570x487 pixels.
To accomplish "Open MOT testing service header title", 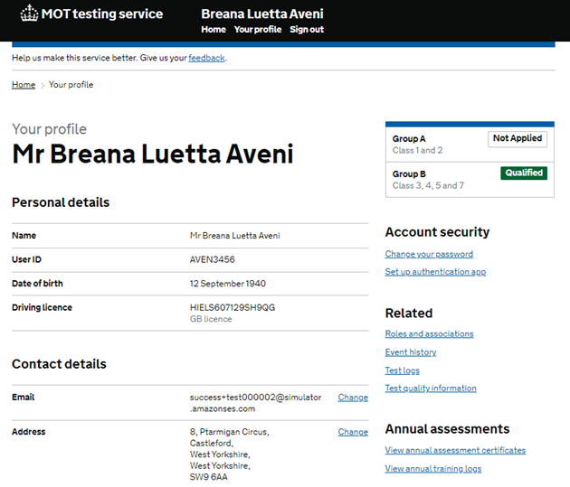I will pyautogui.click(x=102, y=14).
